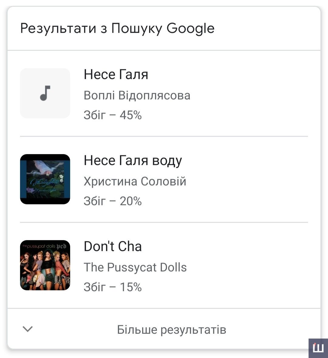The image size is (328, 358).
Task: Show more via Більше результатів
Action: tap(172, 330)
